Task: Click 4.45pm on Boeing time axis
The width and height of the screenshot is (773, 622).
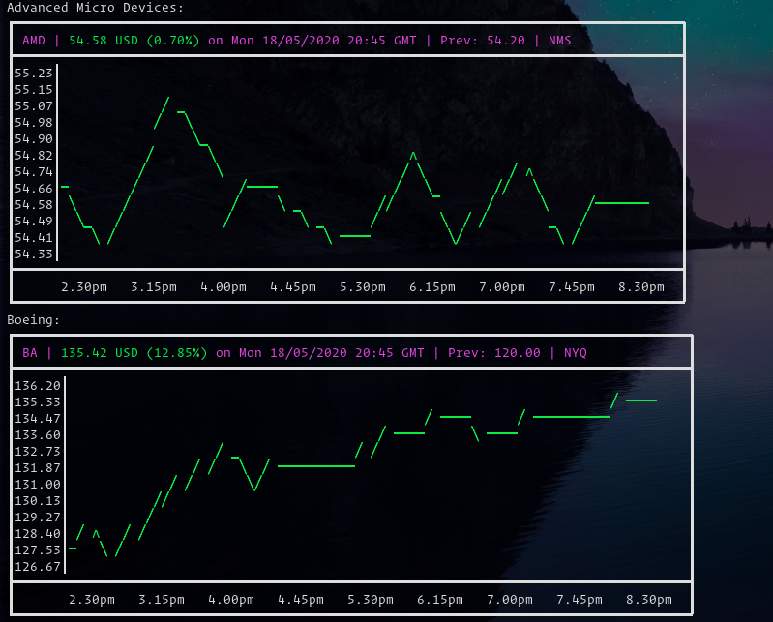Action: 301,600
